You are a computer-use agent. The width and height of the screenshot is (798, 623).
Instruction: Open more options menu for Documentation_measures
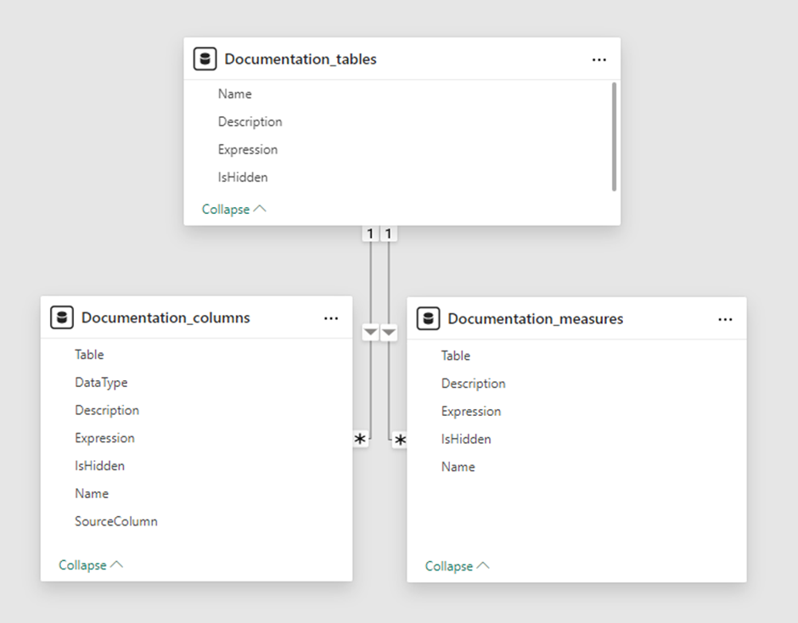725,319
